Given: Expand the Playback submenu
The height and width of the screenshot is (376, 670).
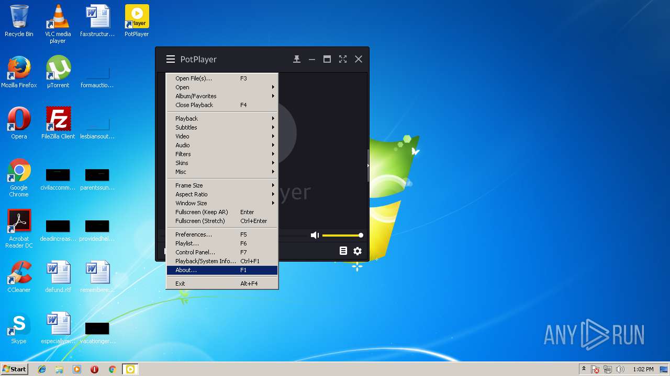Looking at the screenshot, I should click(222, 119).
